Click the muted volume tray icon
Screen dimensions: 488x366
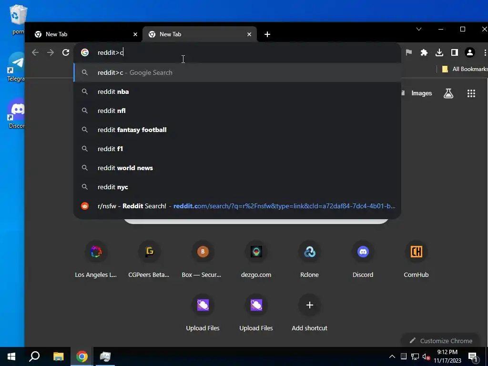point(427,356)
